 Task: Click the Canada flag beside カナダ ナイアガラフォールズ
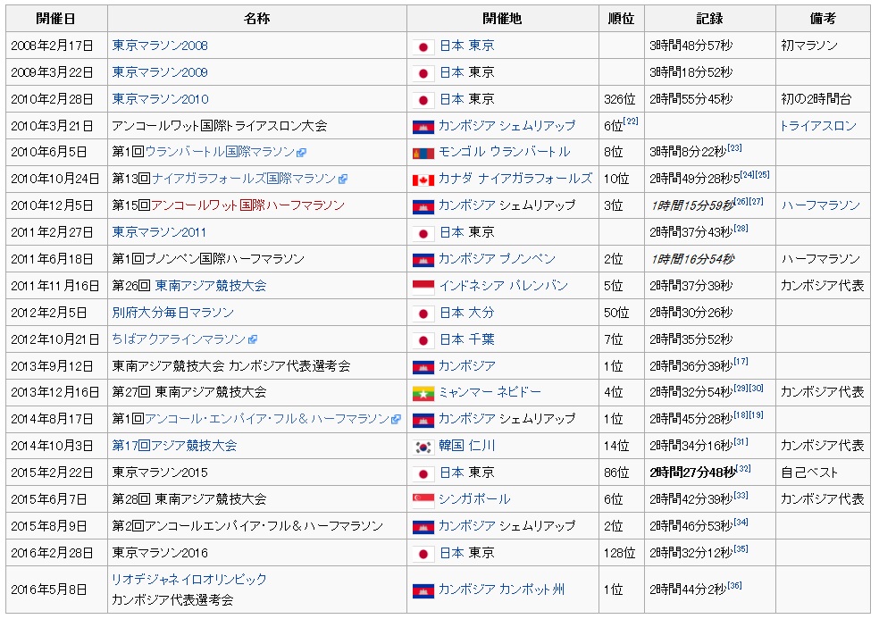click(423, 180)
